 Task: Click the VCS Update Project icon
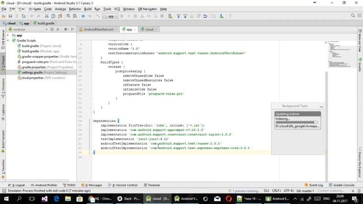(179, 16)
